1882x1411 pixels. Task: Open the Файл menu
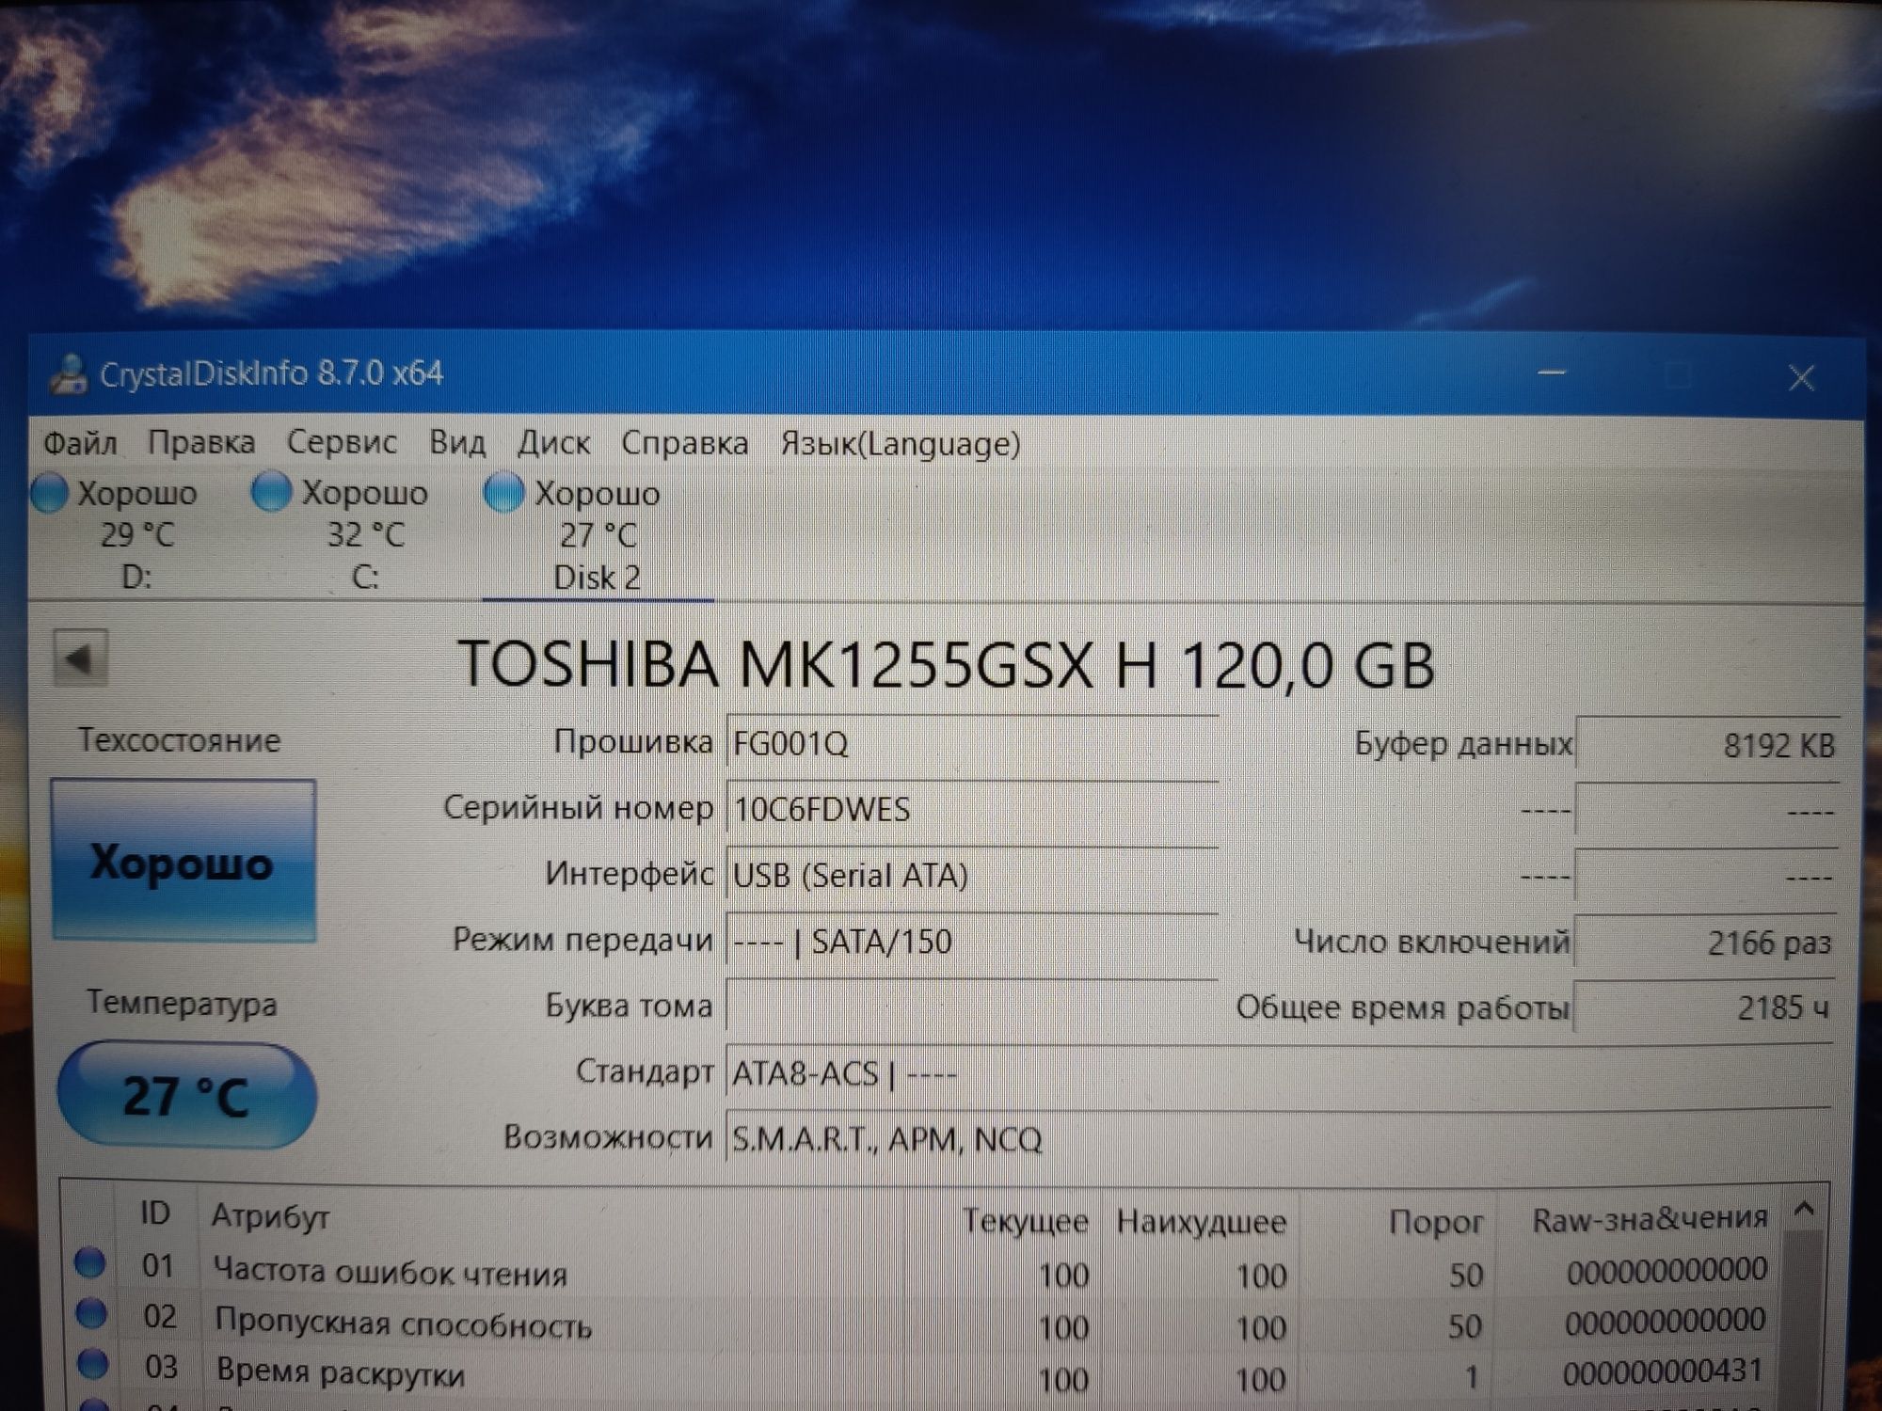click(x=80, y=442)
